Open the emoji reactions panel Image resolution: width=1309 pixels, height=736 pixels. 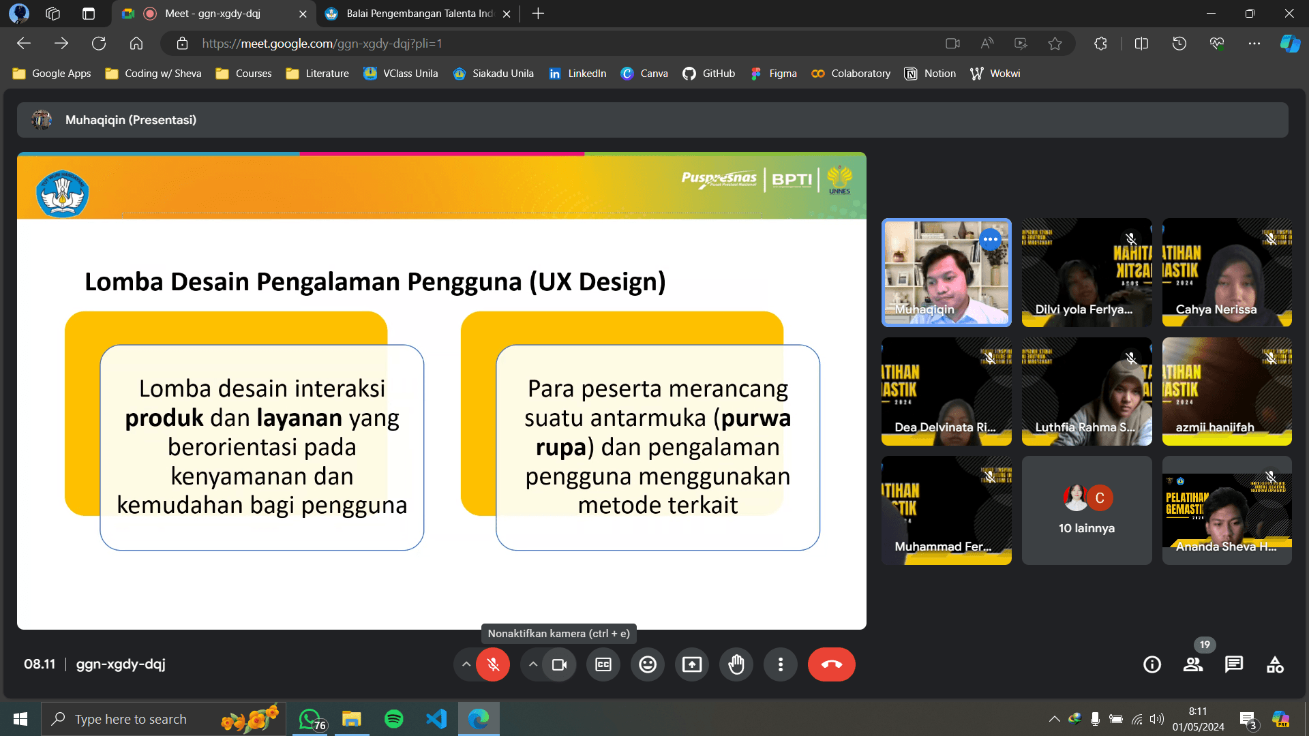pos(648,664)
